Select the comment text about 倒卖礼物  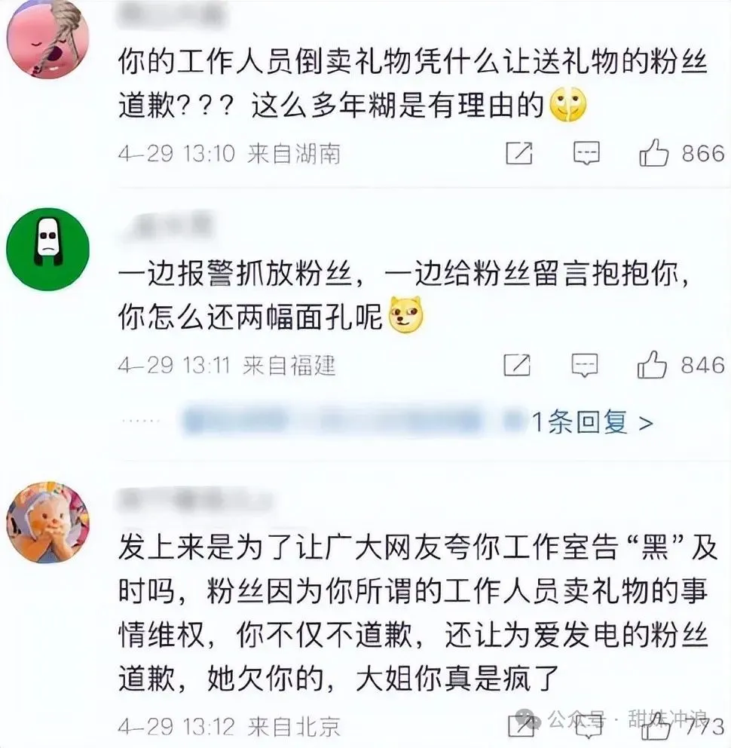point(413,84)
